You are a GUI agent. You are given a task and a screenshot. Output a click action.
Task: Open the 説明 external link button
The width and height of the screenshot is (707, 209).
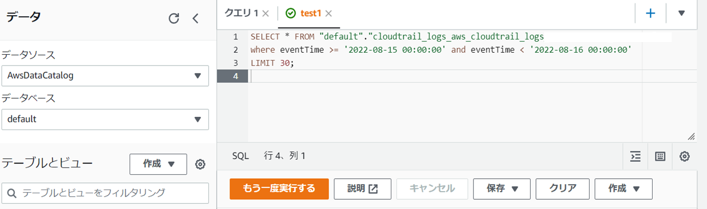tap(363, 189)
